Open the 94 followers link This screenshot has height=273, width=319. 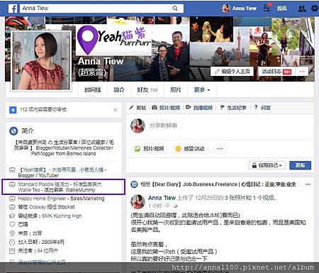[x=47, y=250]
